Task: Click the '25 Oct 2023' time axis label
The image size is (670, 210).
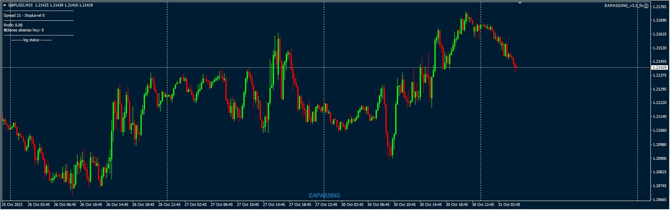Action: [12, 205]
